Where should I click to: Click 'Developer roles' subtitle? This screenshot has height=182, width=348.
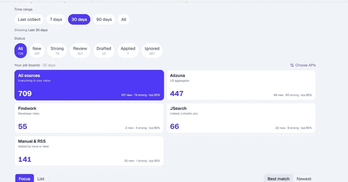(x=29, y=114)
